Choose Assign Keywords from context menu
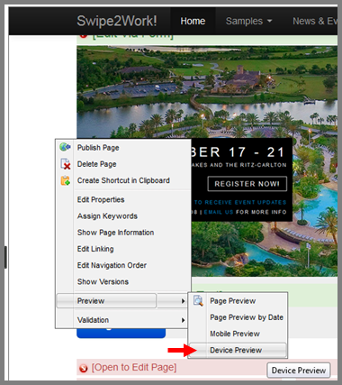342x385 pixels. pyautogui.click(x=107, y=216)
